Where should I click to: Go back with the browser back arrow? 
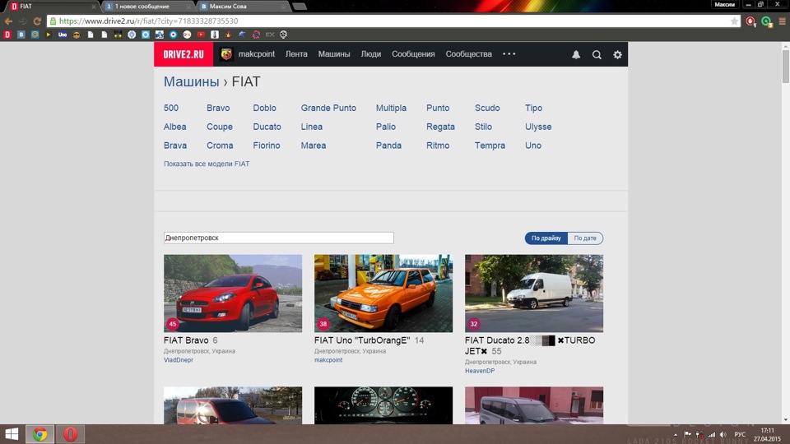point(8,21)
